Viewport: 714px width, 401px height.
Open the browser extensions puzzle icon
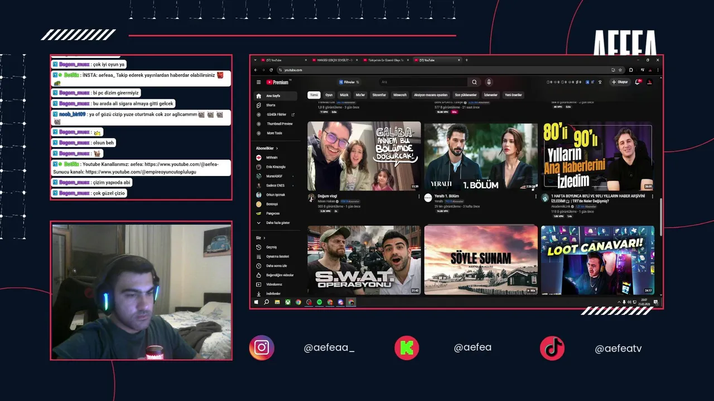(x=631, y=70)
